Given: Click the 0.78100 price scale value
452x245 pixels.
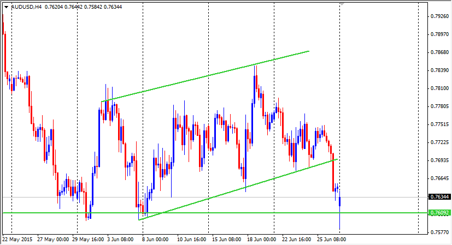Looking at the screenshot, I should pos(439,88).
